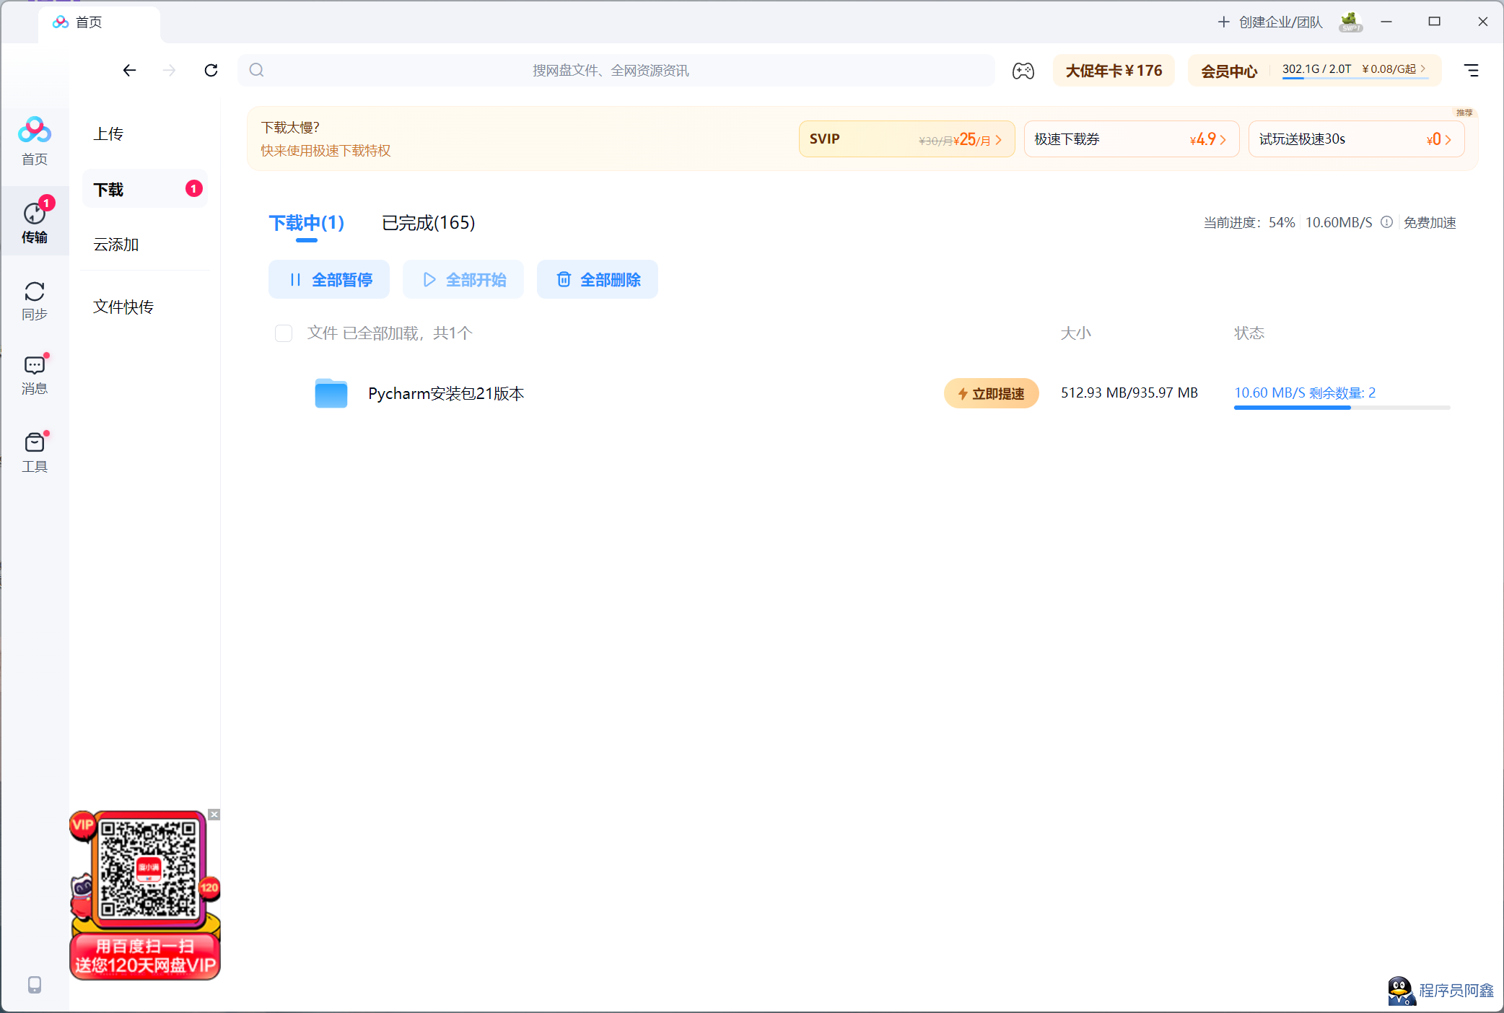
Task: Expand the SVIP ¥25/月 offer
Action: coord(906,139)
